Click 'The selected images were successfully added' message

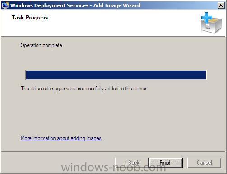tap(84, 89)
